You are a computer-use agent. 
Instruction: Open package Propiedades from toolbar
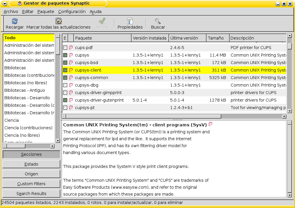point(130,24)
